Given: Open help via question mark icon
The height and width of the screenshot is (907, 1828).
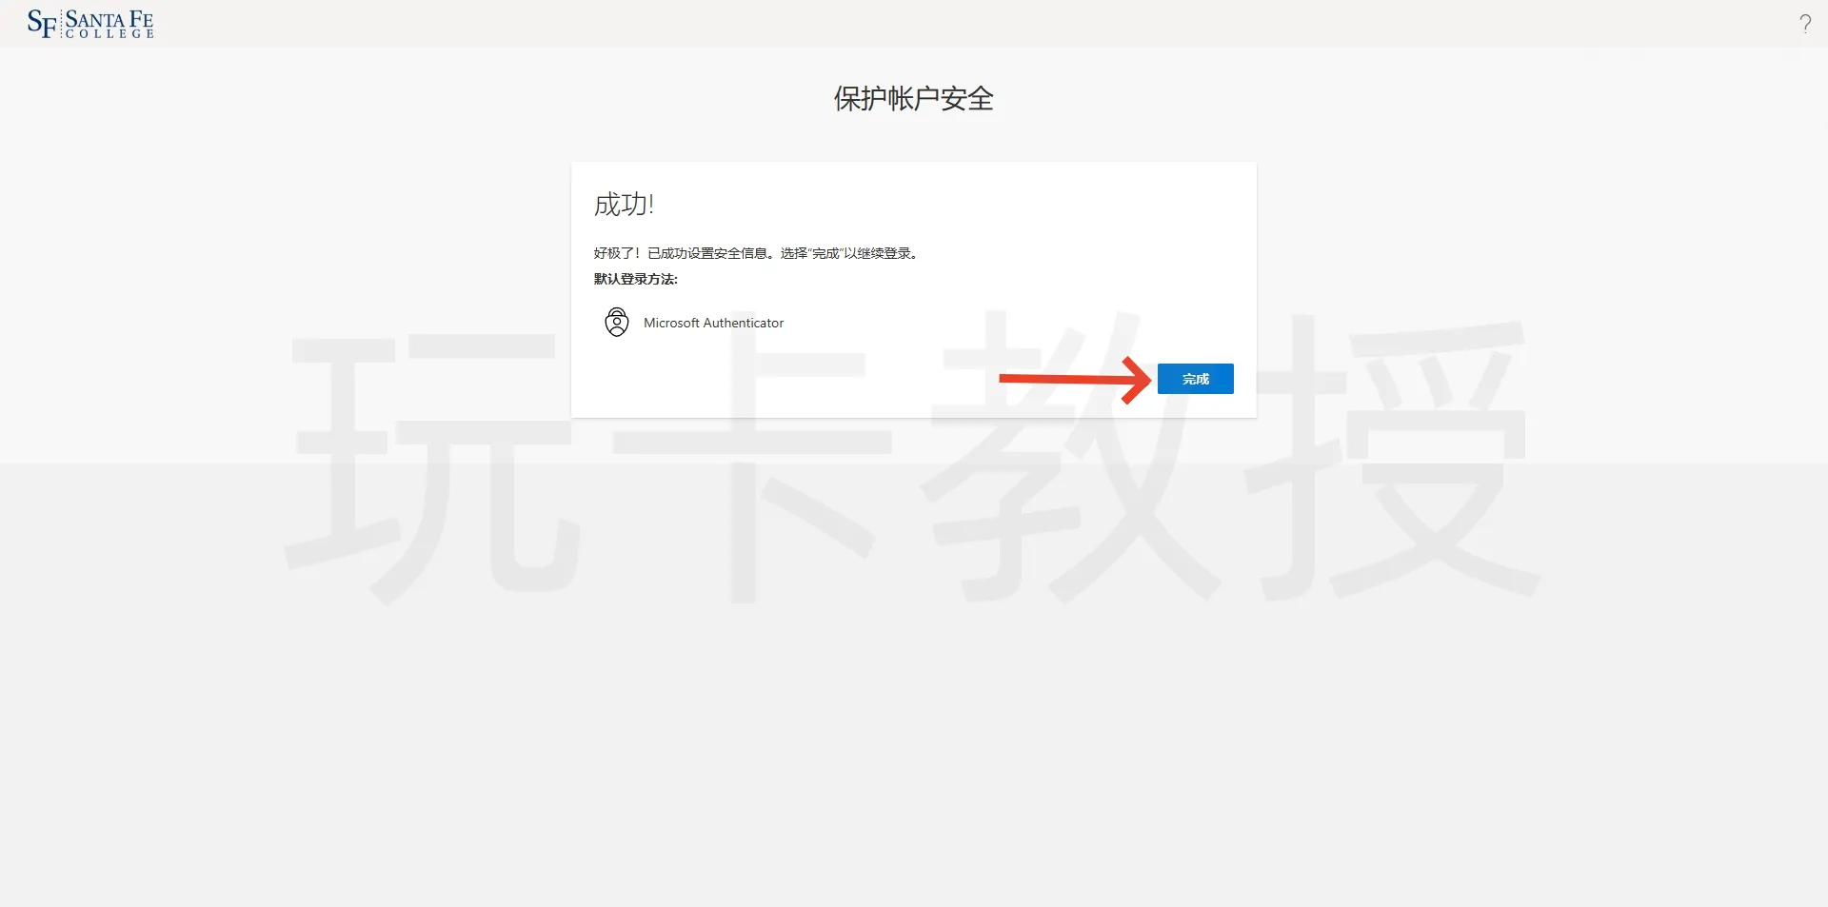Looking at the screenshot, I should pyautogui.click(x=1804, y=24).
